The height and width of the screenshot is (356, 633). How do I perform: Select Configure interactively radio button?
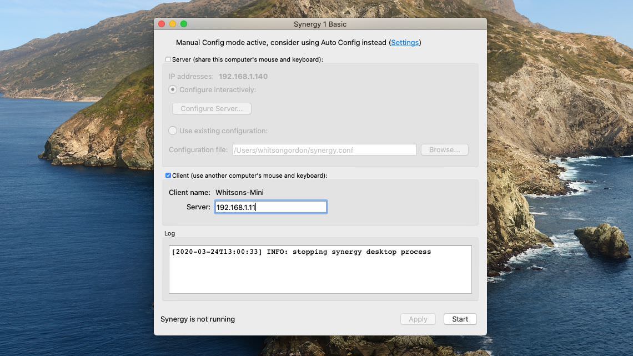(172, 89)
